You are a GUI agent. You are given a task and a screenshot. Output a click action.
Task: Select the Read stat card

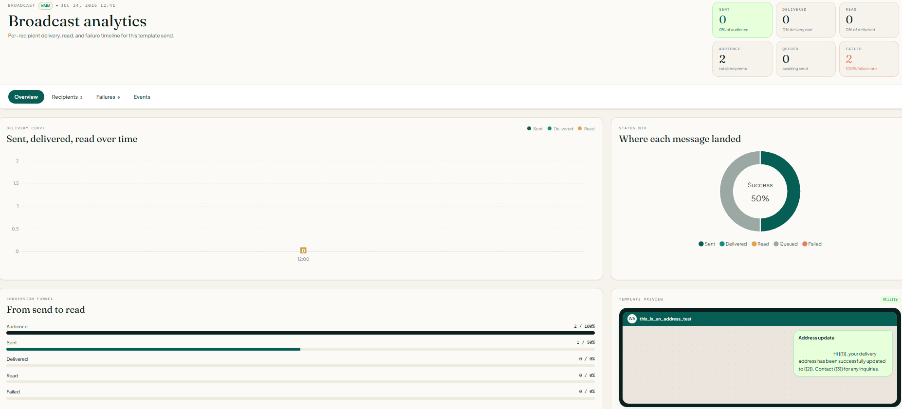pyautogui.click(x=869, y=20)
